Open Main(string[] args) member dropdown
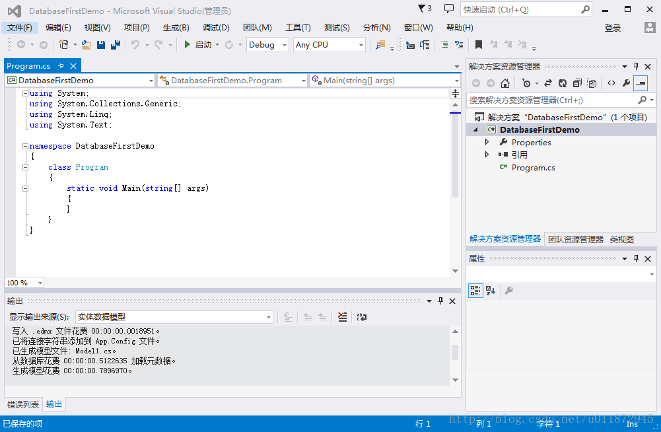Viewport: 661px width, 432px height. [x=385, y=80]
